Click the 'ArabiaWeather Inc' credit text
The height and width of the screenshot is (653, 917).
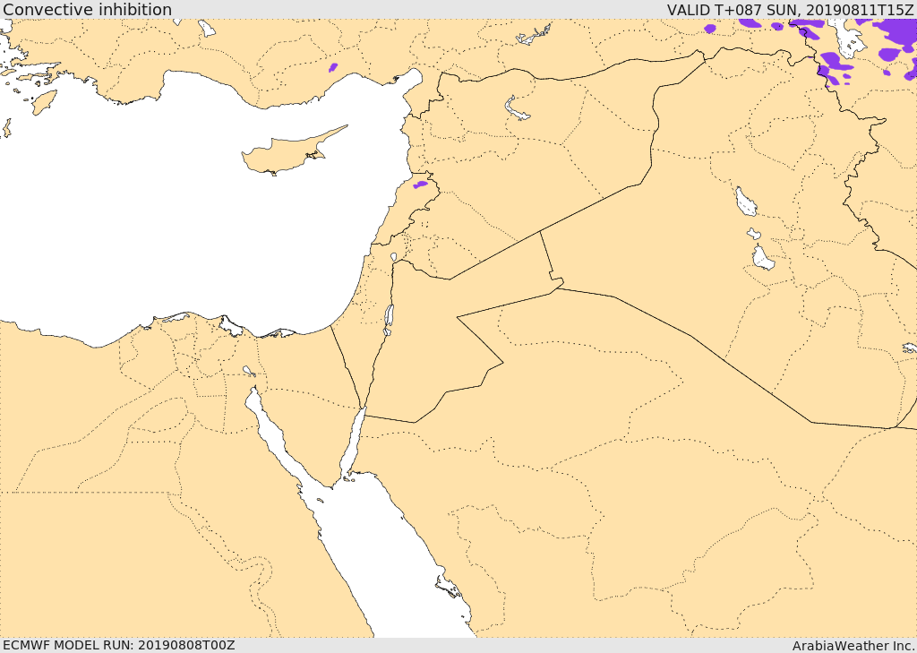pyautogui.click(x=853, y=646)
